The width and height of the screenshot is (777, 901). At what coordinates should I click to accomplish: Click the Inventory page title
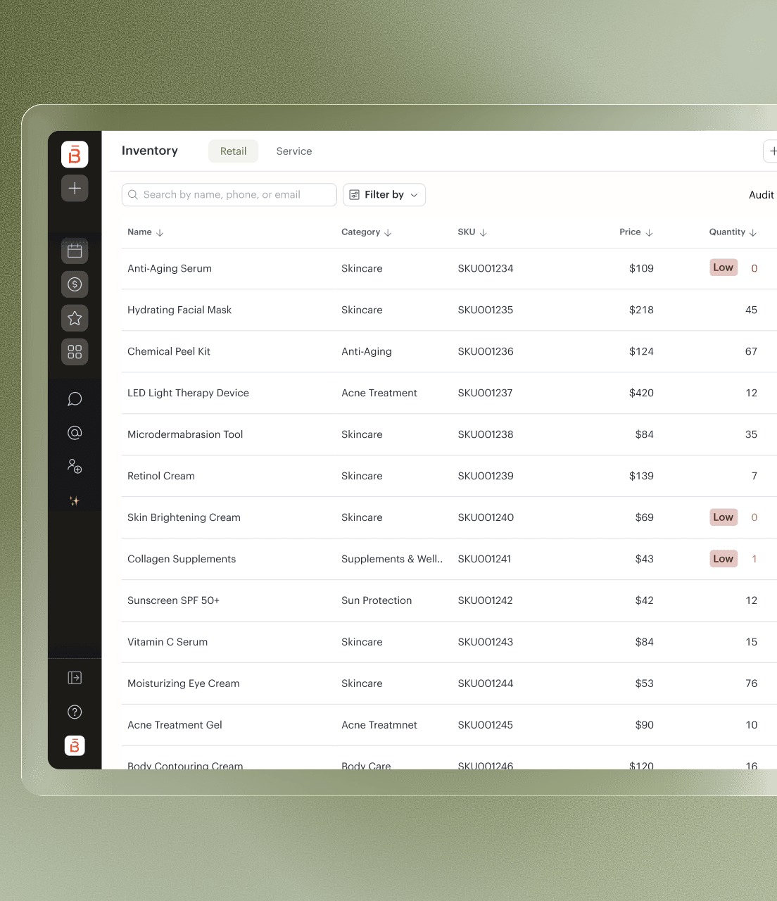[x=150, y=151]
